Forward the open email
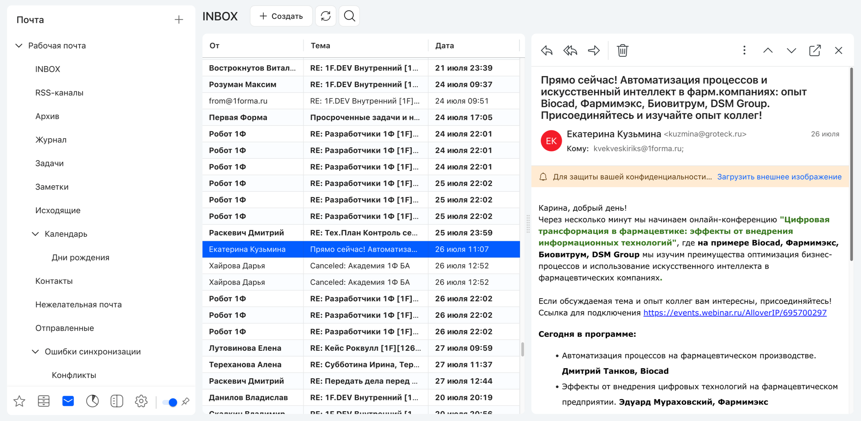861x421 pixels. coord(594,51)
